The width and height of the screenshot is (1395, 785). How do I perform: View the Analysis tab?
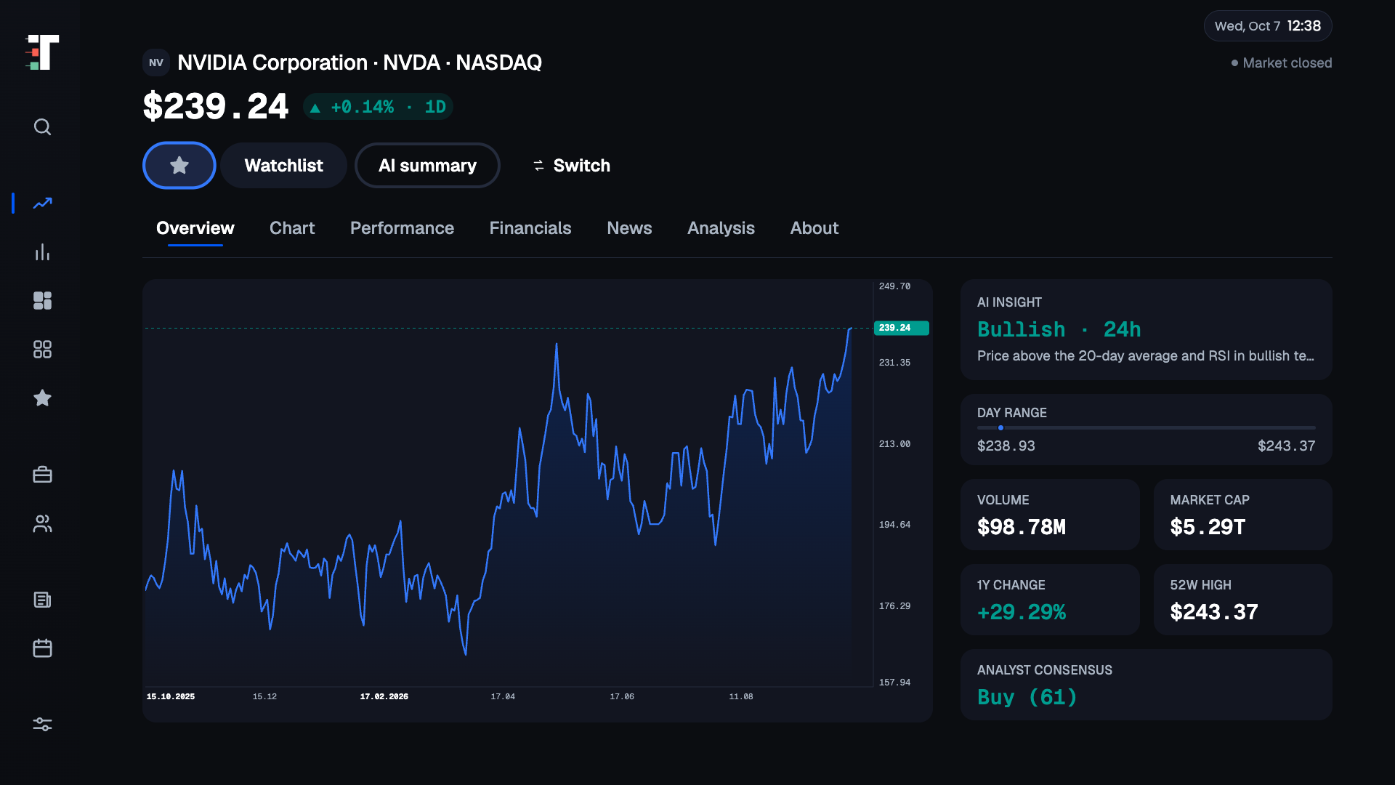pos(721,228)
